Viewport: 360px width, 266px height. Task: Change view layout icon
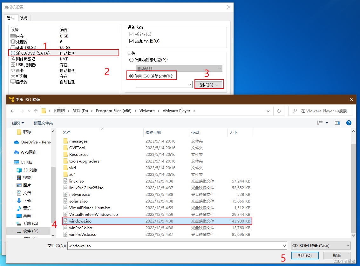tap(320, 123)
